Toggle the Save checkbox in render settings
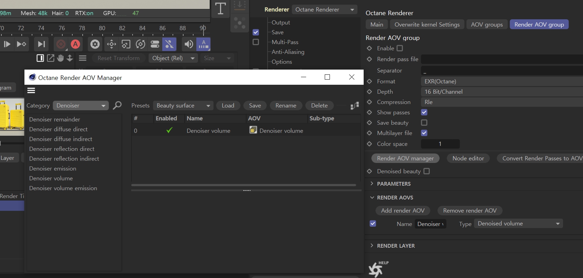Screen dimensions: 583x278 [x=256, y=32]
